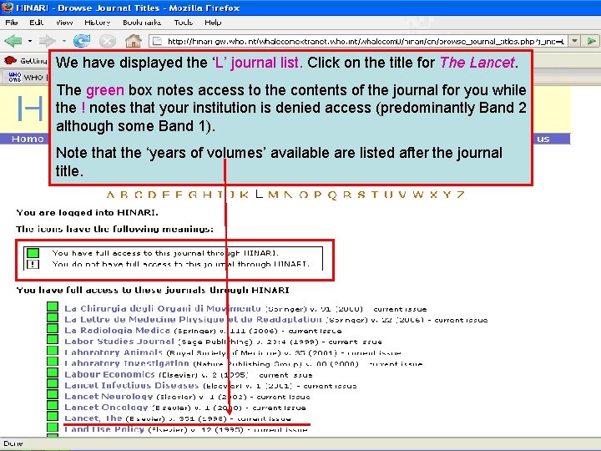Click the Getting Started bookmark
The image size is (601, 451).
(x=25, y=61)
